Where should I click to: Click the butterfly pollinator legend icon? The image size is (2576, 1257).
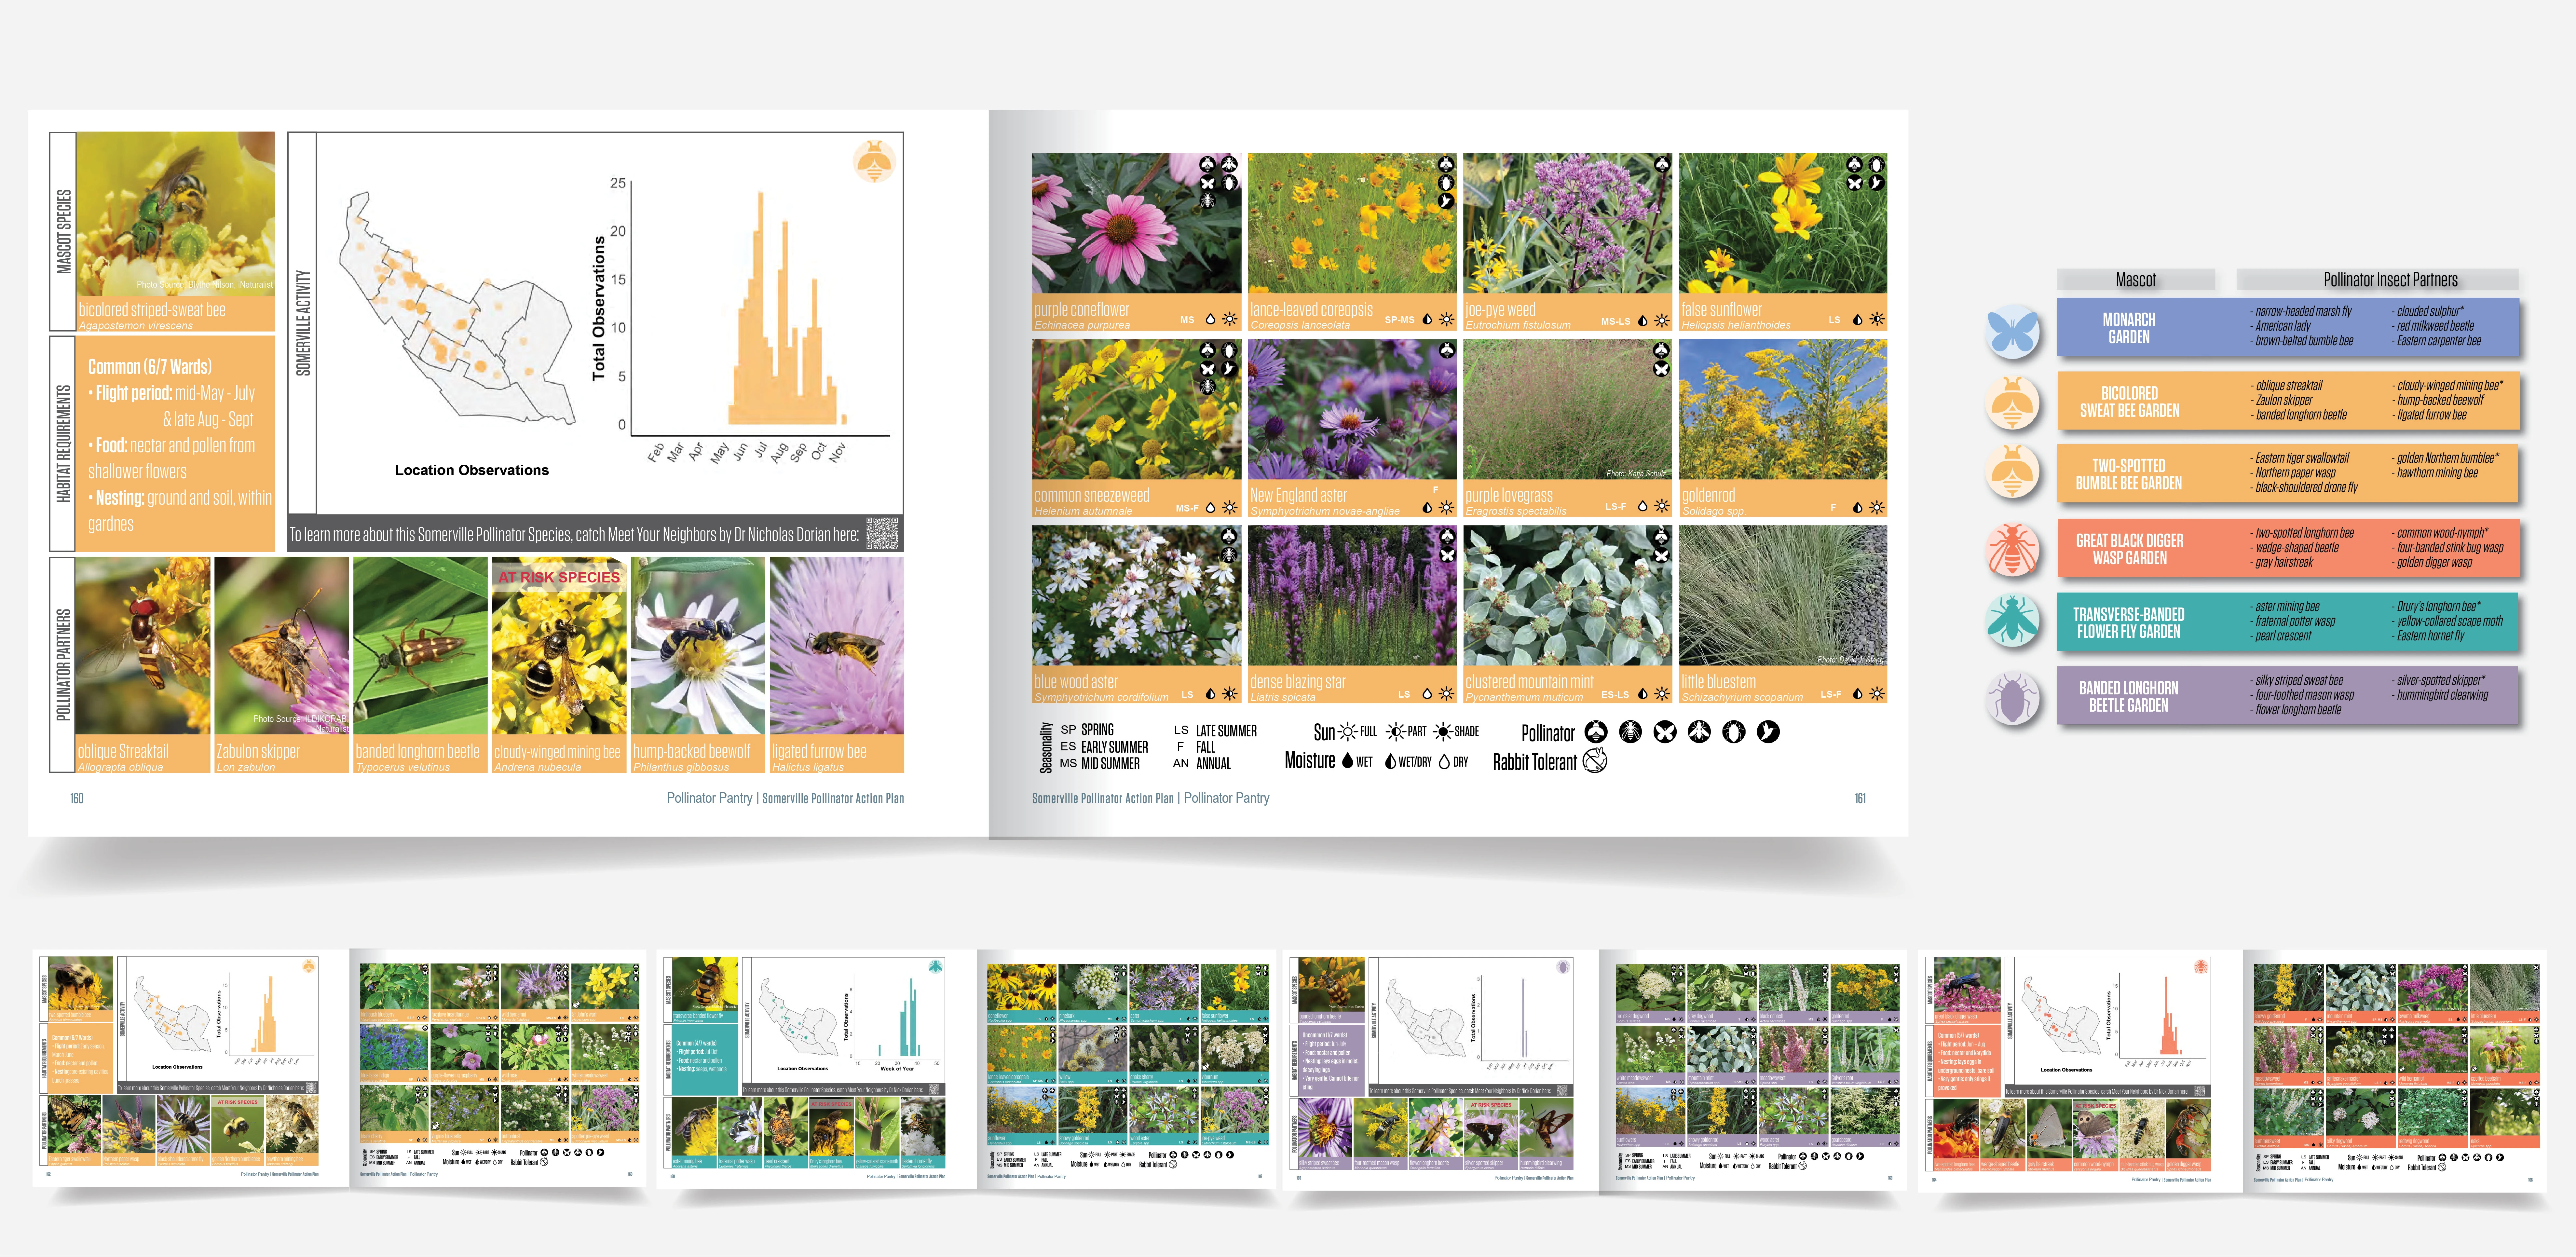tap(1665, 732)
